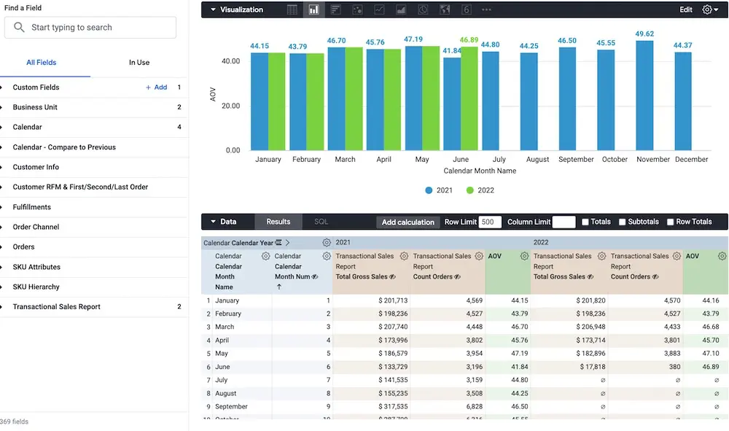Click the ellipsis icon for more visualization types
The image size is (729, 431).
(485, 10)
